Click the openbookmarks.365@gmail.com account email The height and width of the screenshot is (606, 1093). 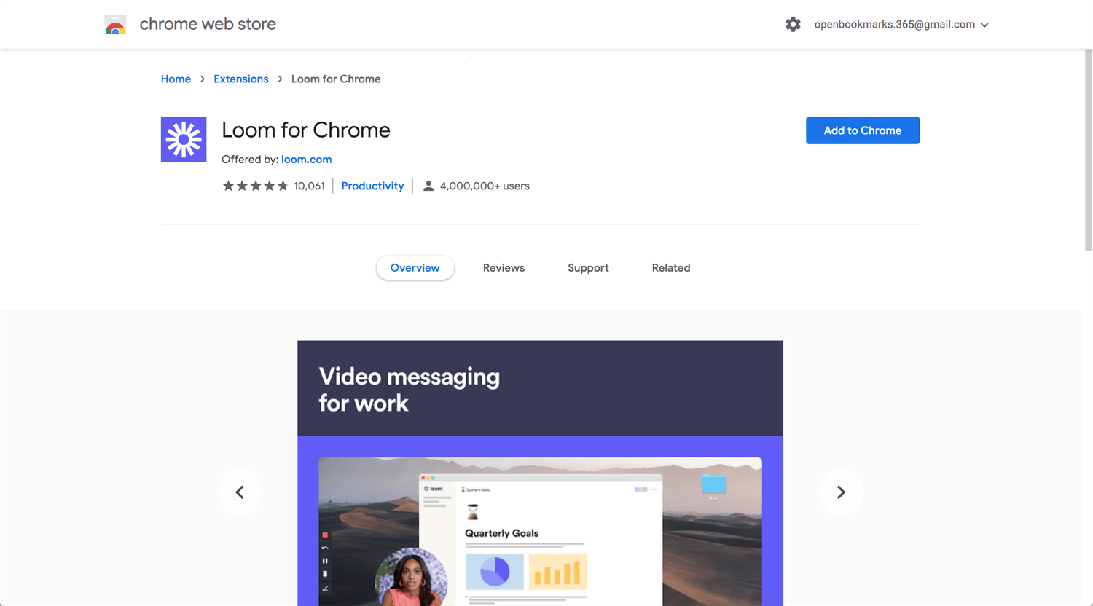895,25
